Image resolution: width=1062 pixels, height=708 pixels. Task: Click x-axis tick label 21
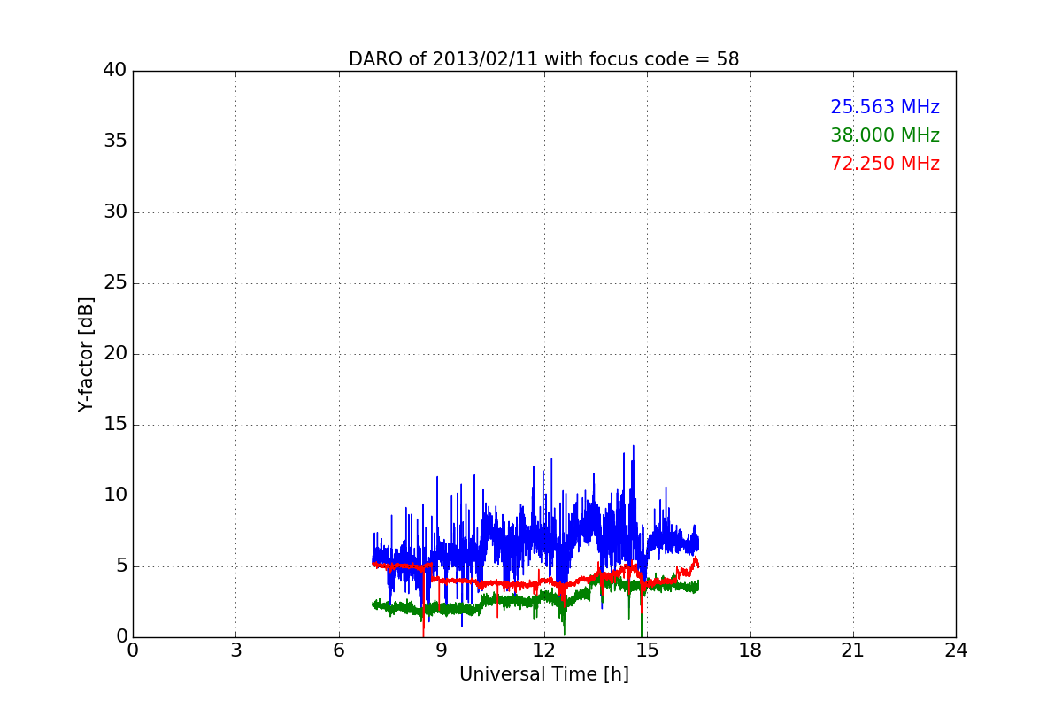coord(853,650)
